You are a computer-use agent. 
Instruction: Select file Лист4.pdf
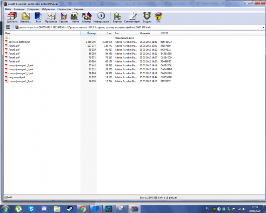pos(14,58)
